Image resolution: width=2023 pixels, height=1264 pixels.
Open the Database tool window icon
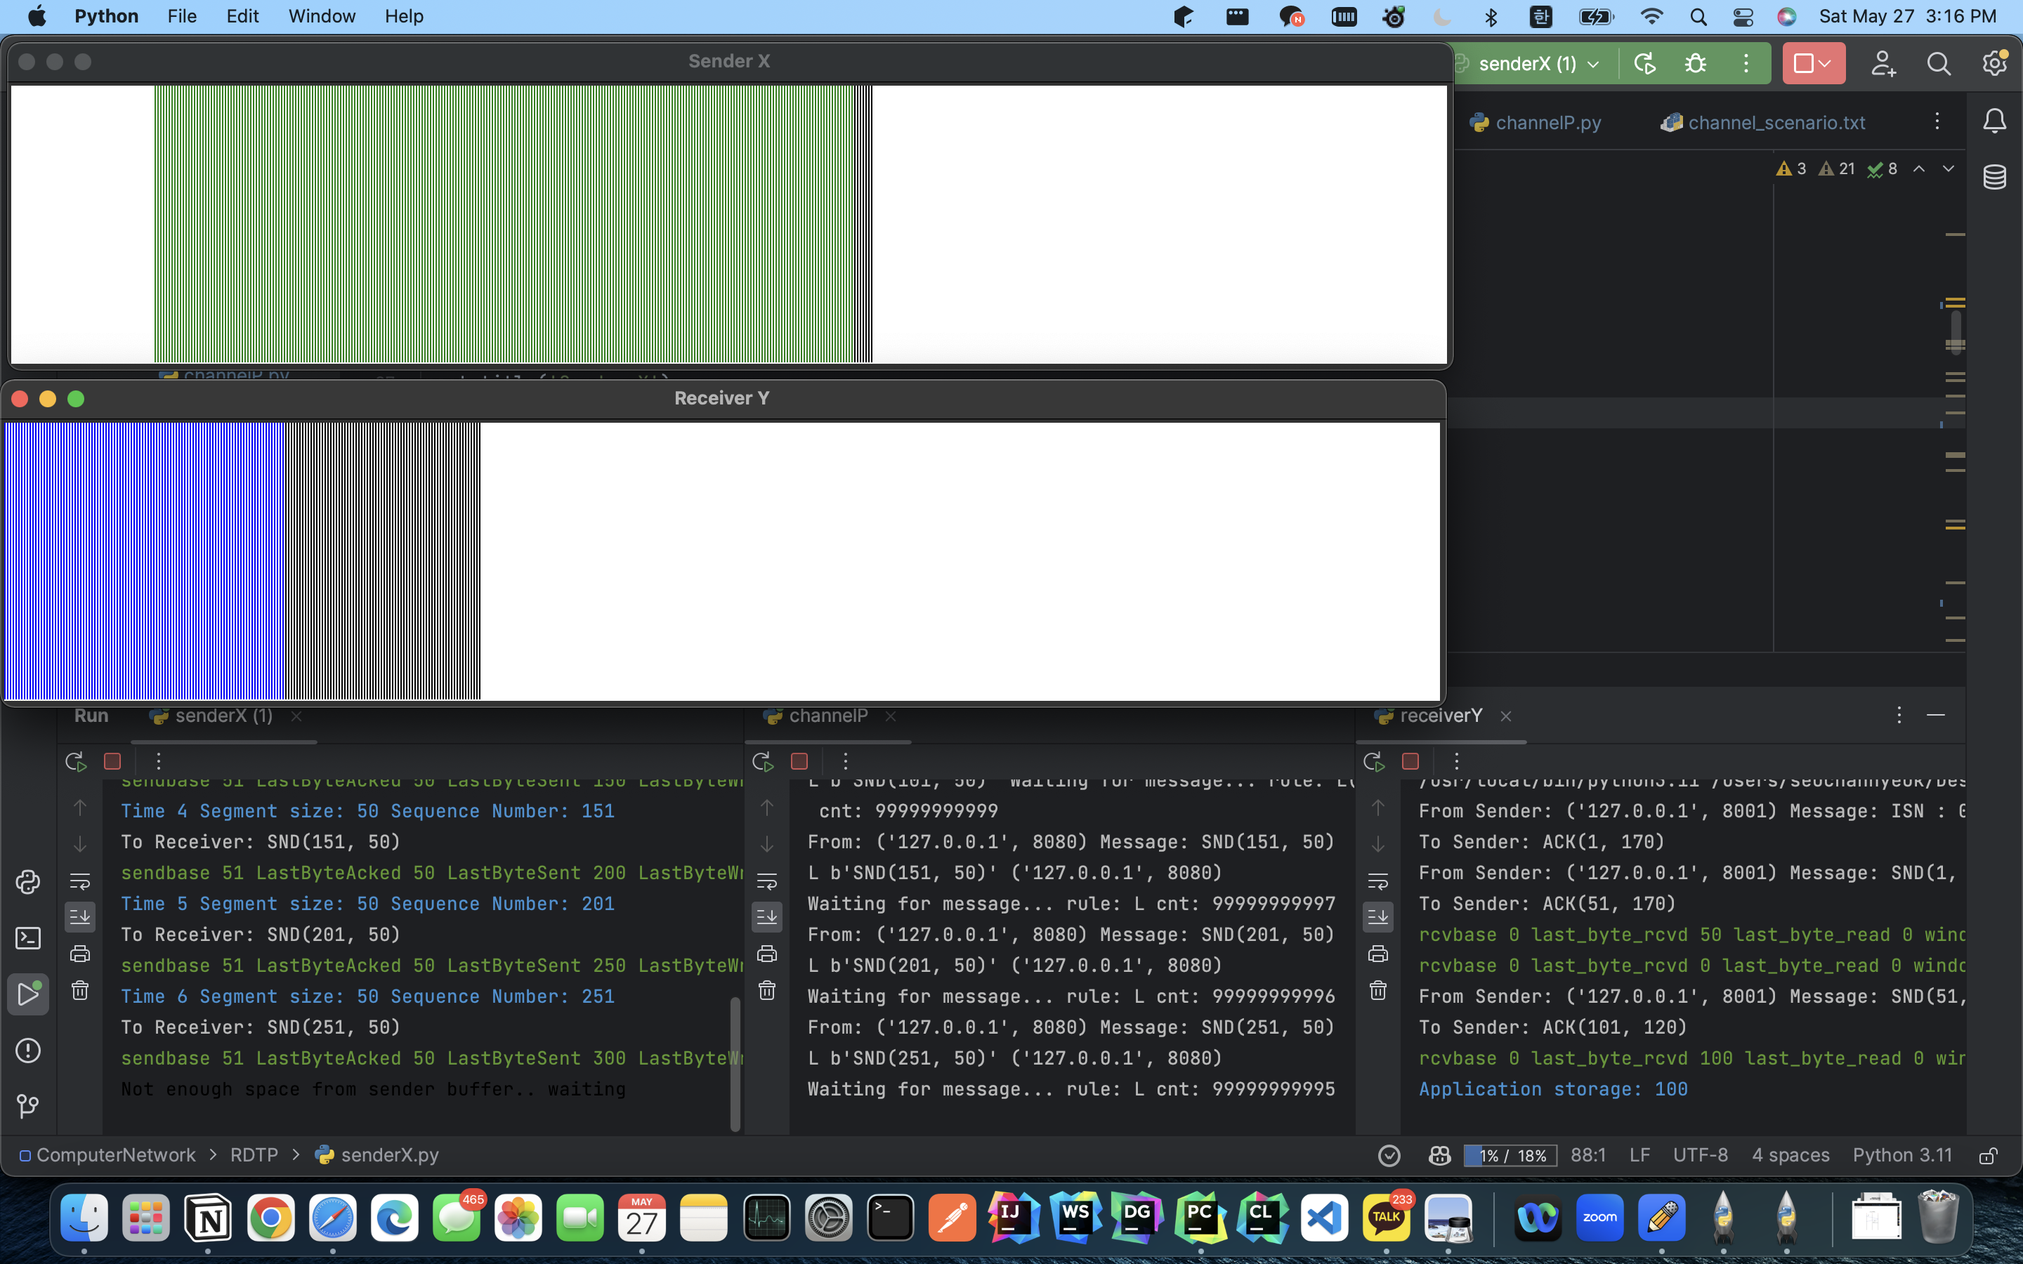[x=1995, y=177]
